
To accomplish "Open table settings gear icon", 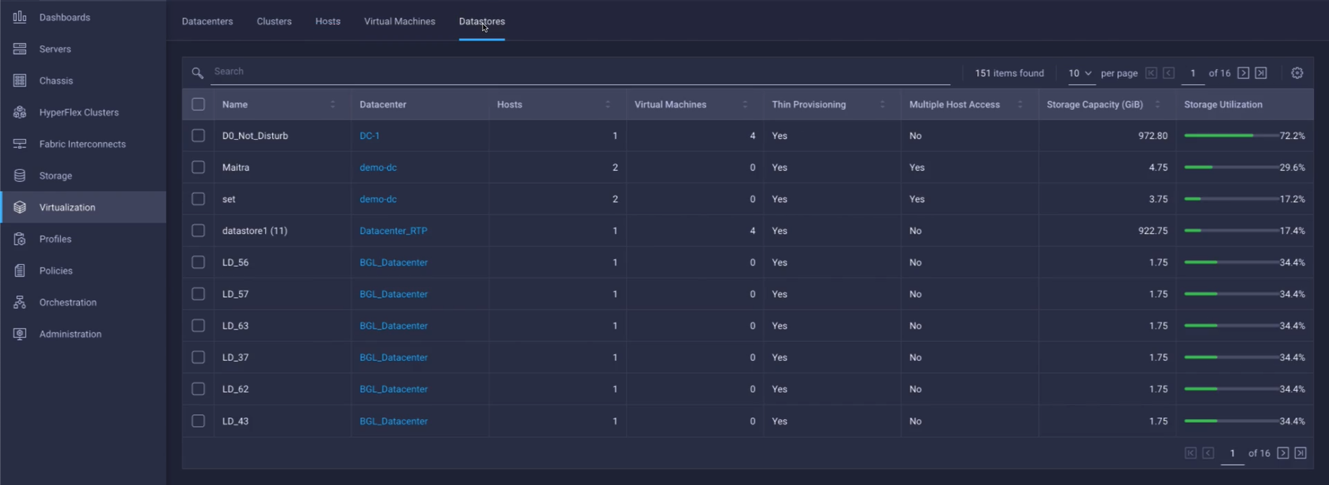I will (1297, 73).
